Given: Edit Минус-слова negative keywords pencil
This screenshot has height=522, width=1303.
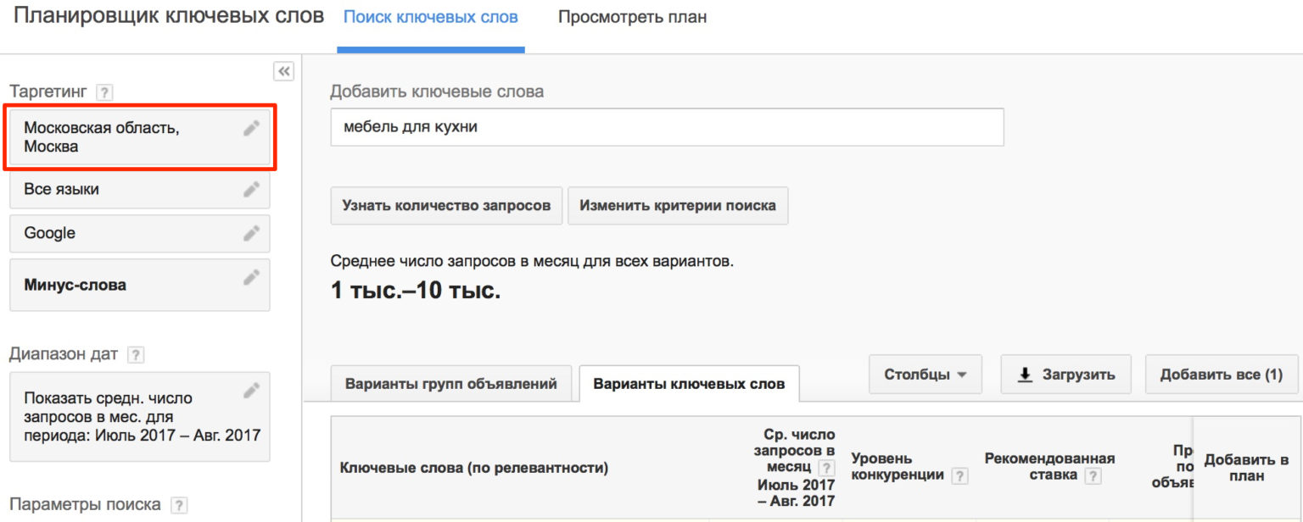Looking at the screenshot, I should click(x=251, y=277).
